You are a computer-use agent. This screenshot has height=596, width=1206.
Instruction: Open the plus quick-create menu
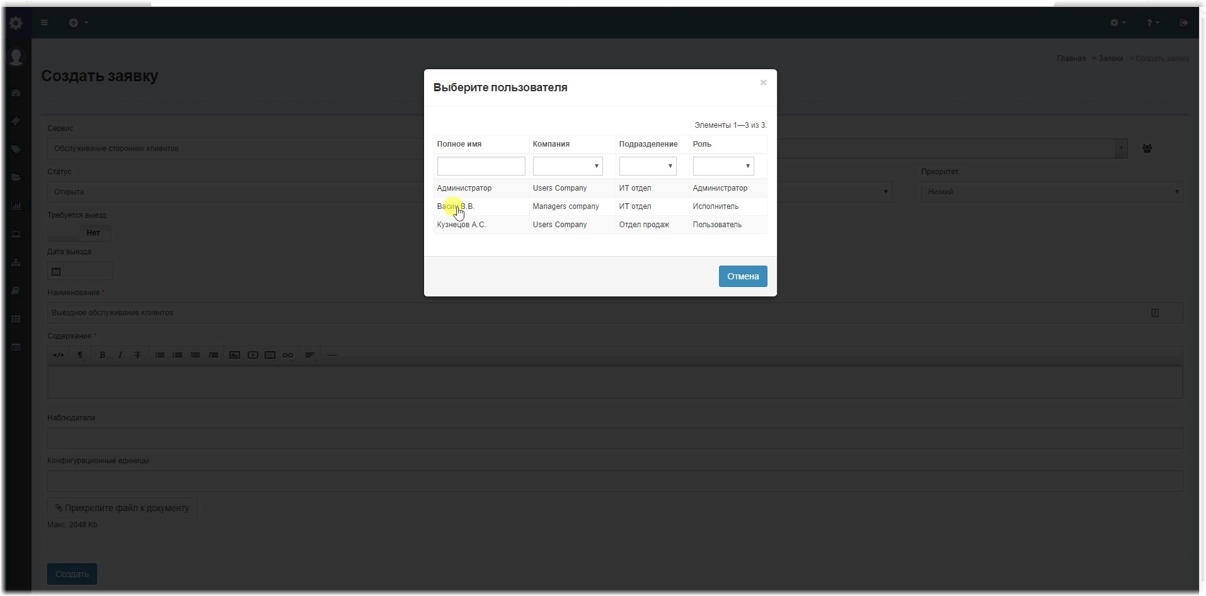pyautogui.click(x=78, y=23)
